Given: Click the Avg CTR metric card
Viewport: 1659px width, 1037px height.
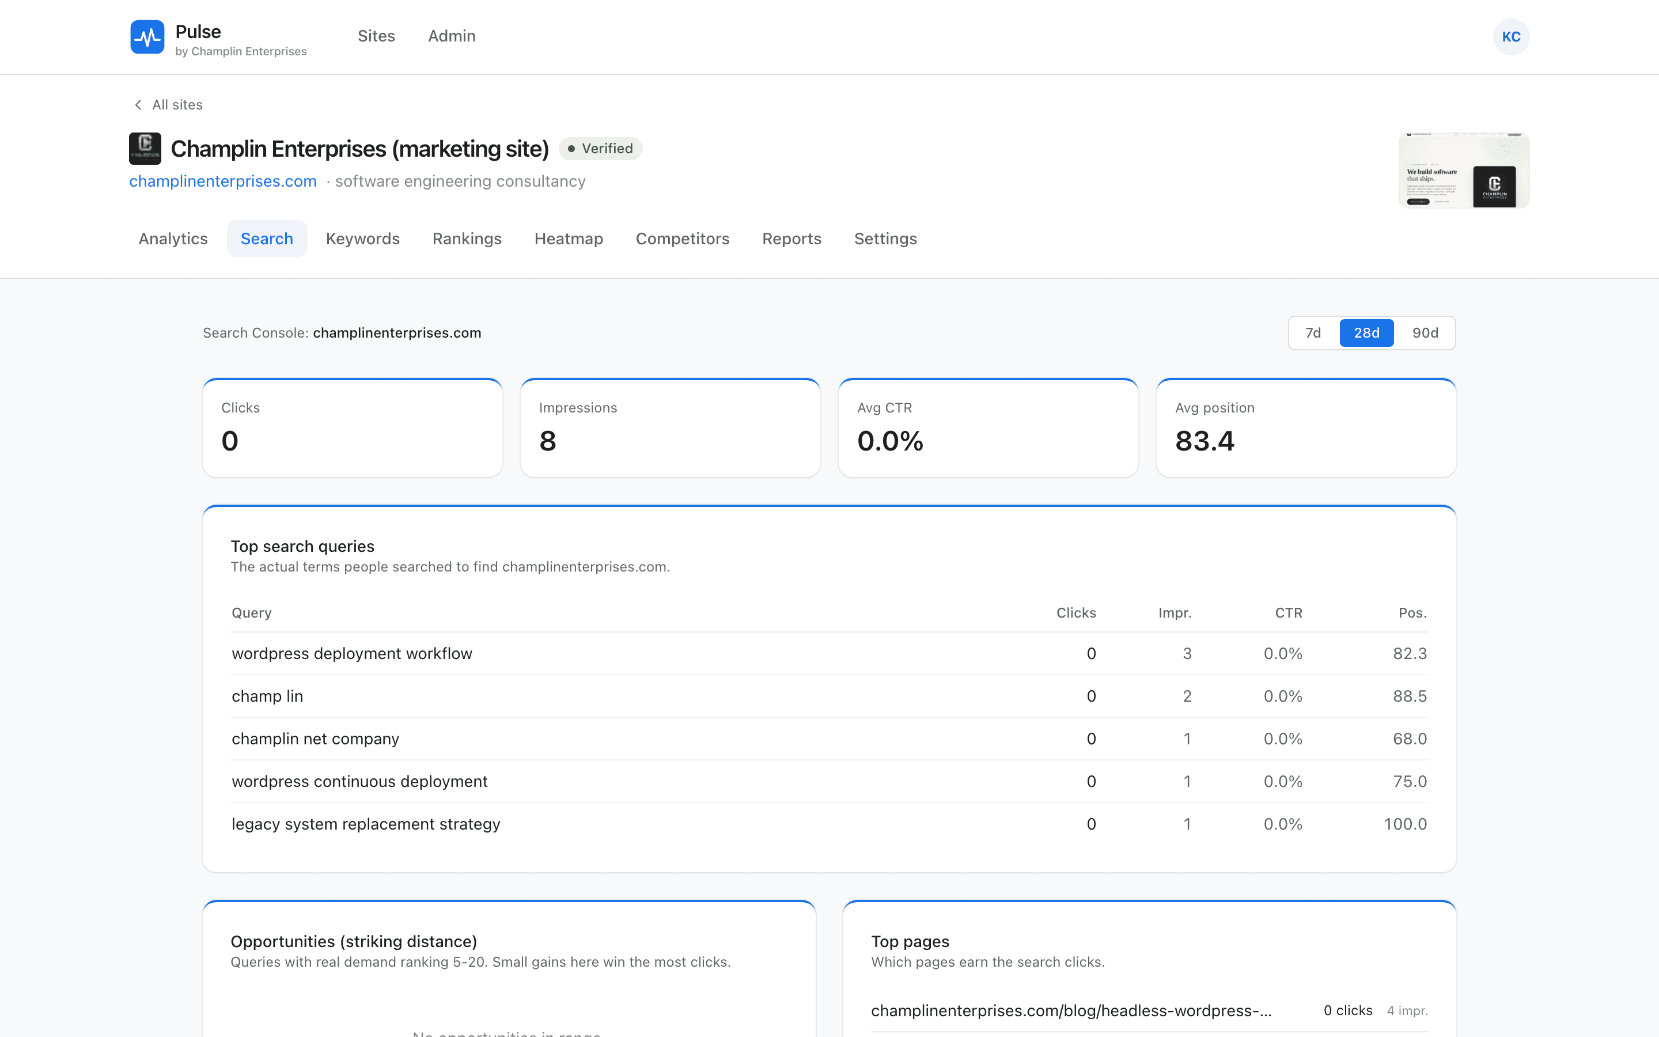Looking at the screenshot, I should click(988, 428).
